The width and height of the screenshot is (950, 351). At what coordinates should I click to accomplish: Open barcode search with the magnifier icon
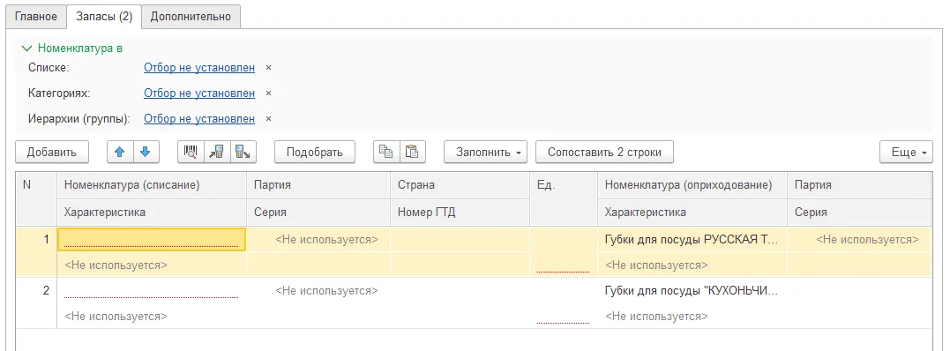191,153
